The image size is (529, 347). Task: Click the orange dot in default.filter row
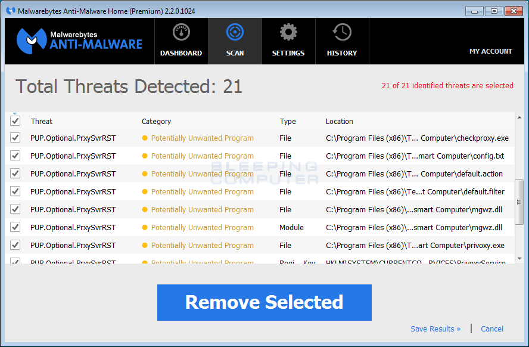click(x=145, y=192)
